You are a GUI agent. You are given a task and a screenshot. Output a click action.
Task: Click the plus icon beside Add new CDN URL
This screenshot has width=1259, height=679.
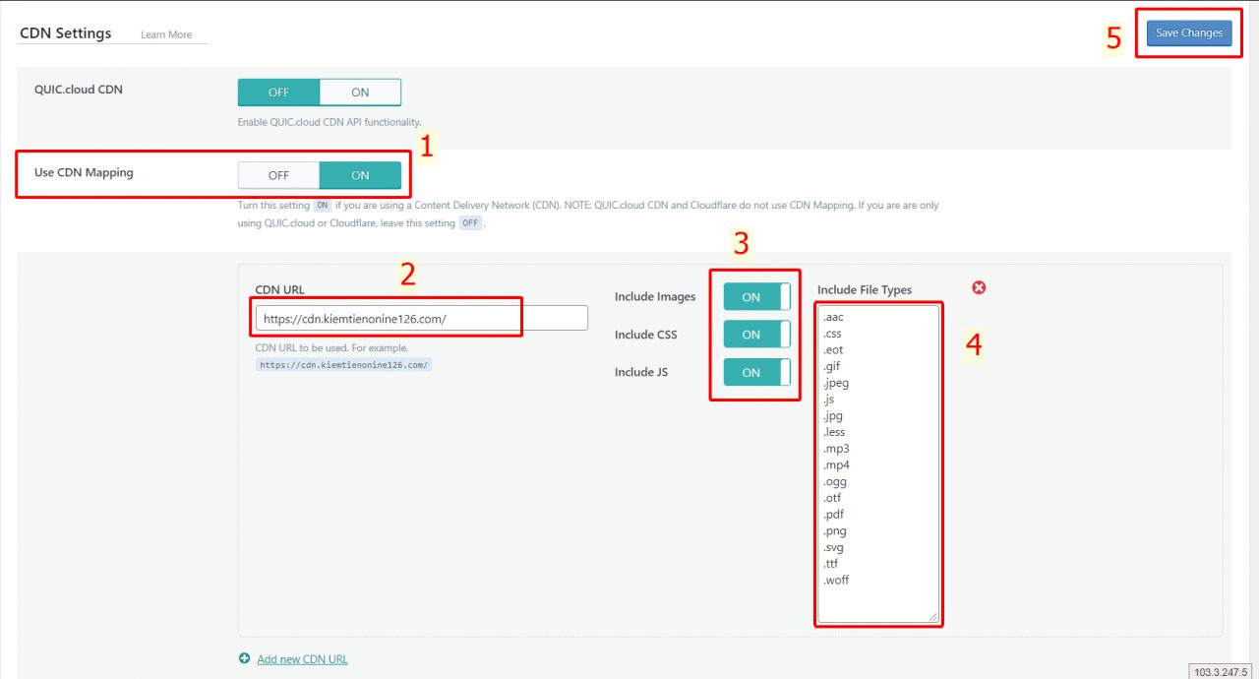244,658
